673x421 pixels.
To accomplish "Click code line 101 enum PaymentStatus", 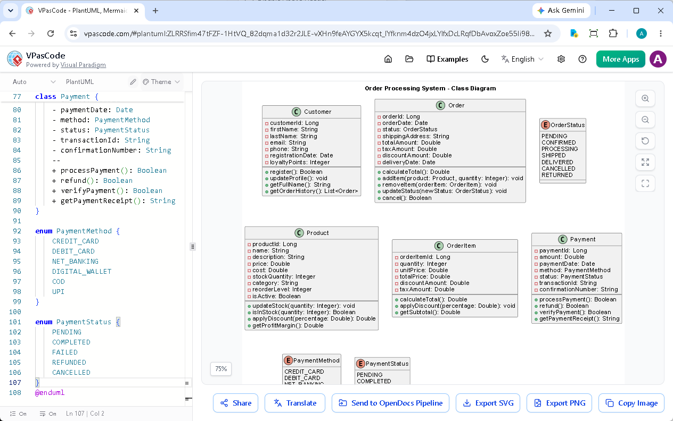I will pos(78,322).
